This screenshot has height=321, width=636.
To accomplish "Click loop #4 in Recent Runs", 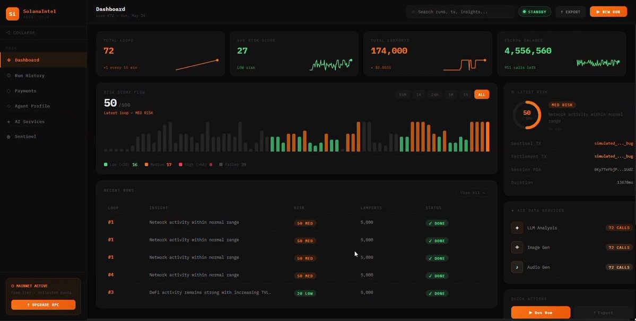I will tap(111, 275).
